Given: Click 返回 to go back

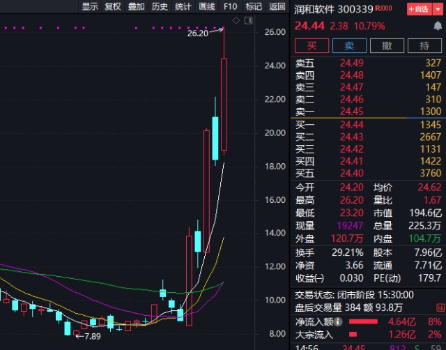Looking at the screenshot, I should (x=277, y=6).
